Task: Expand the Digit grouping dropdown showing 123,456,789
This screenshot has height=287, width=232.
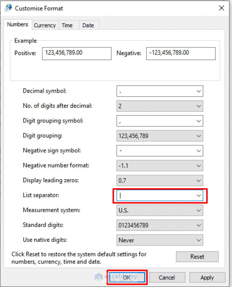Action: coord(160,136)
